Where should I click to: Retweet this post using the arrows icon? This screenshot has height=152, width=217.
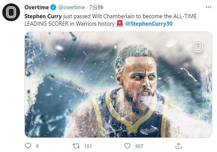76,146
